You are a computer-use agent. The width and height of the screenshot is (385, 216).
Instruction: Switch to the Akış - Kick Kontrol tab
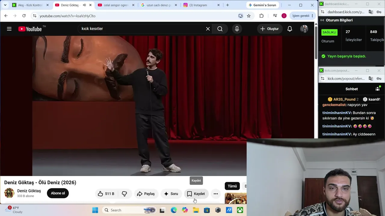(x=30, y=5)
